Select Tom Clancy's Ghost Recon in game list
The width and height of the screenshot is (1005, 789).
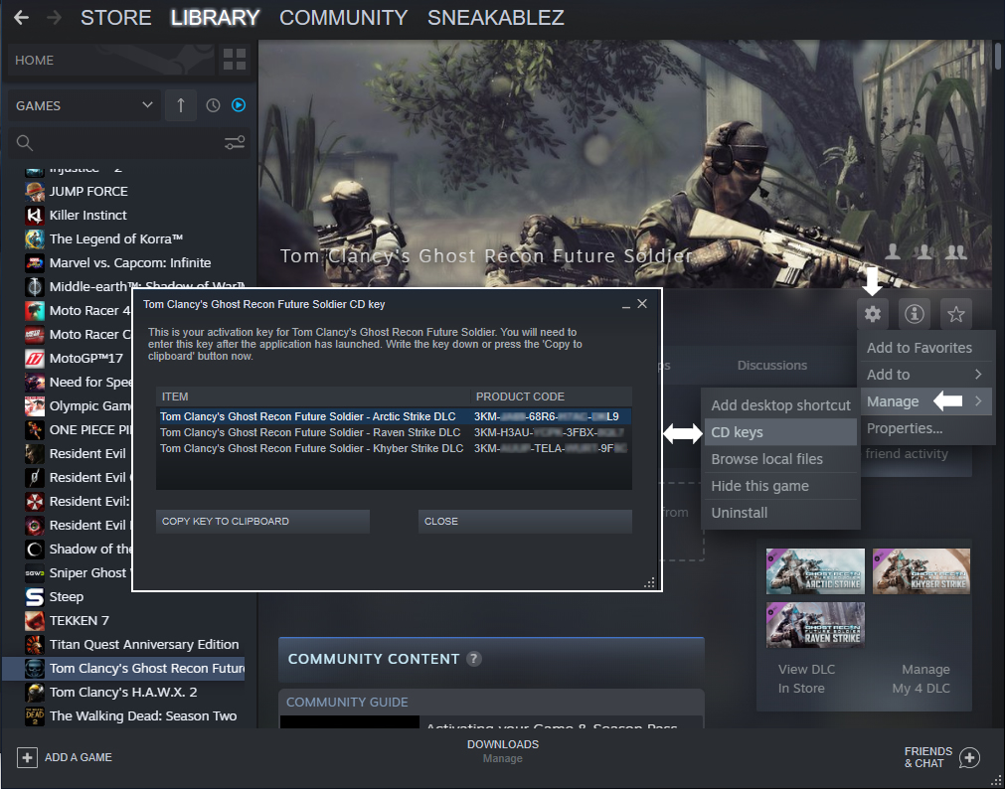click(x=123, y=669)
